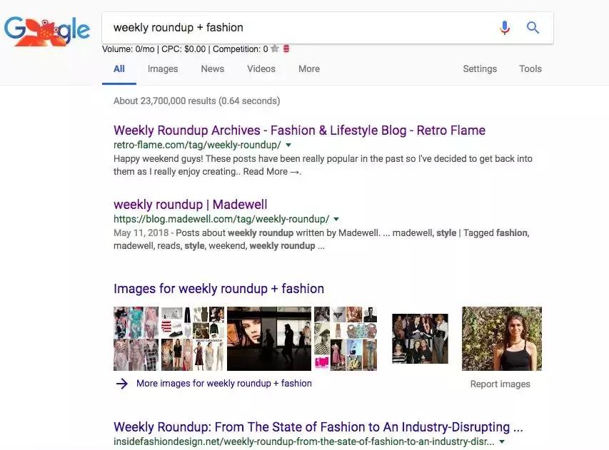Switch to the Images tab
The height and width of the screenshot is (450, 609).
(x=163, y=69)
